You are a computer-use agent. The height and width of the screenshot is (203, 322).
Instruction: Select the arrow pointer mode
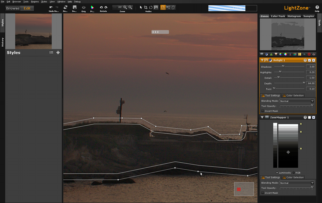(x=141, y=7)
